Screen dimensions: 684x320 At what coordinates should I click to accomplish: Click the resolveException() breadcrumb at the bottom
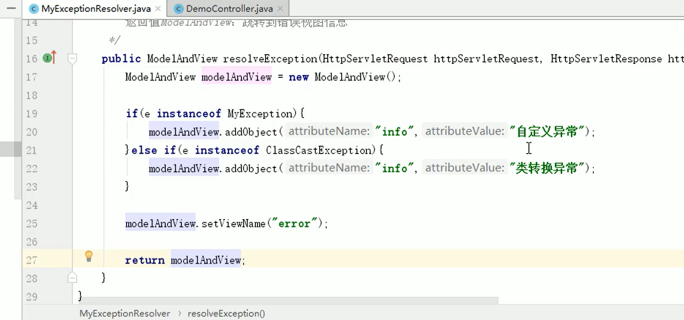pyautogui.click(x=226, y=314)
